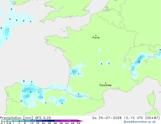Select the 20–25 mm legend swatch
The height and width of the screenshot is (124, 161).
45,121
